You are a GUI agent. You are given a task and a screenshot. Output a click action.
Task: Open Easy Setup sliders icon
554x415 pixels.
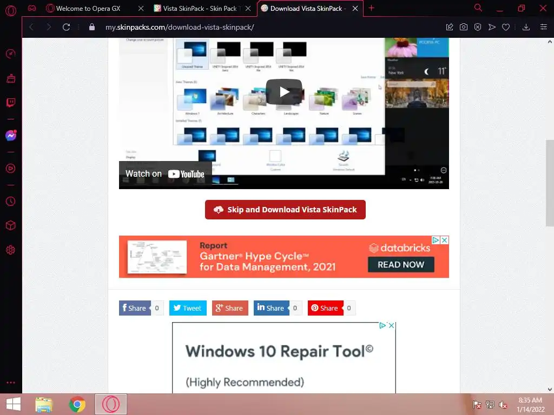[544, 27]
